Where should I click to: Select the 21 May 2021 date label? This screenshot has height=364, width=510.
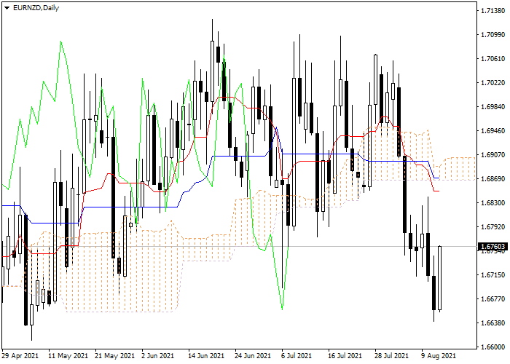115,356
